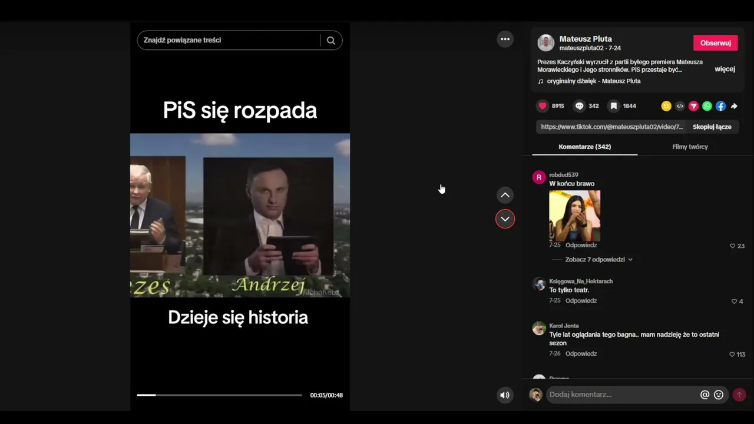Click the Mateusz Pluta username
Viewport: 754px width, 424px height.
pos(586,39)
